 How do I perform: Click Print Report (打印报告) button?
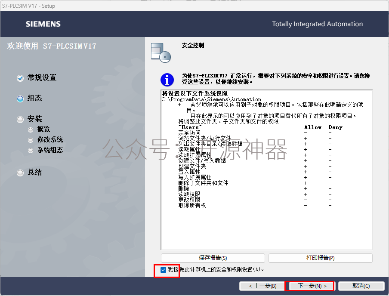[x=320, y=258]
